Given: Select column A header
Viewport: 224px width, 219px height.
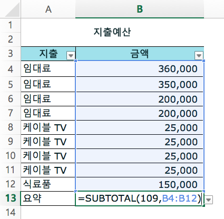Looking at the screenshot, I should pyautogui.click(x=48, y=9).
